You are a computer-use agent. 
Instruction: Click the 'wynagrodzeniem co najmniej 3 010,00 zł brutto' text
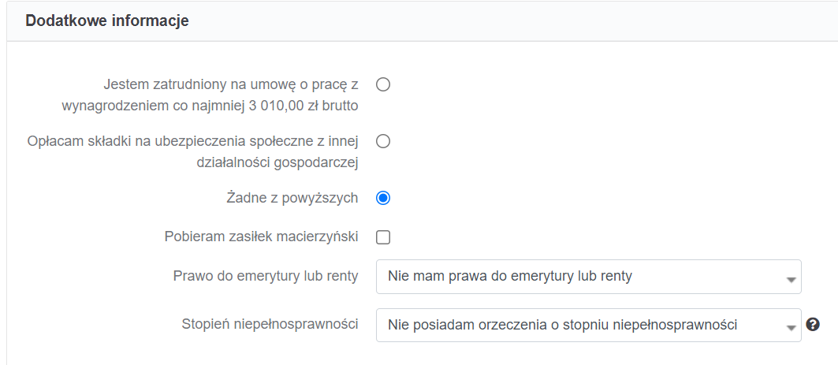click(x=210, y=106)
